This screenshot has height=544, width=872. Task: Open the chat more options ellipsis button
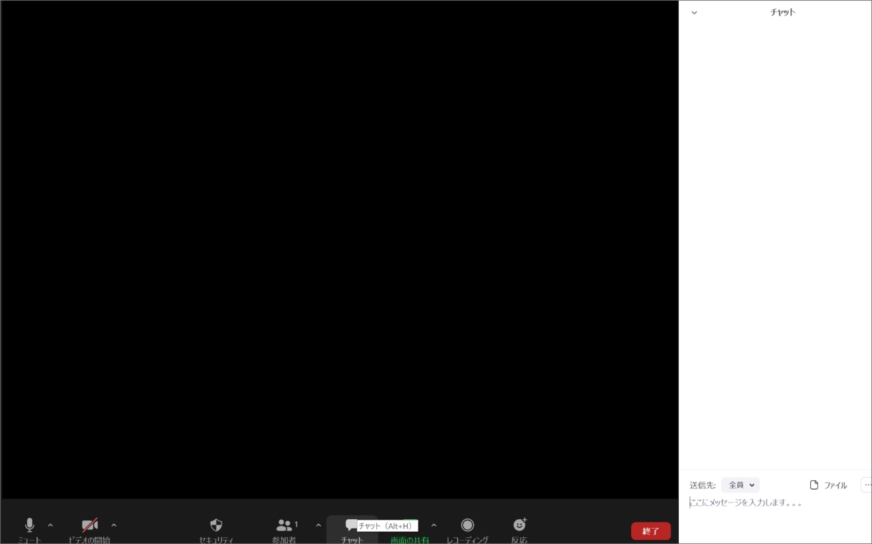[867, 485]
